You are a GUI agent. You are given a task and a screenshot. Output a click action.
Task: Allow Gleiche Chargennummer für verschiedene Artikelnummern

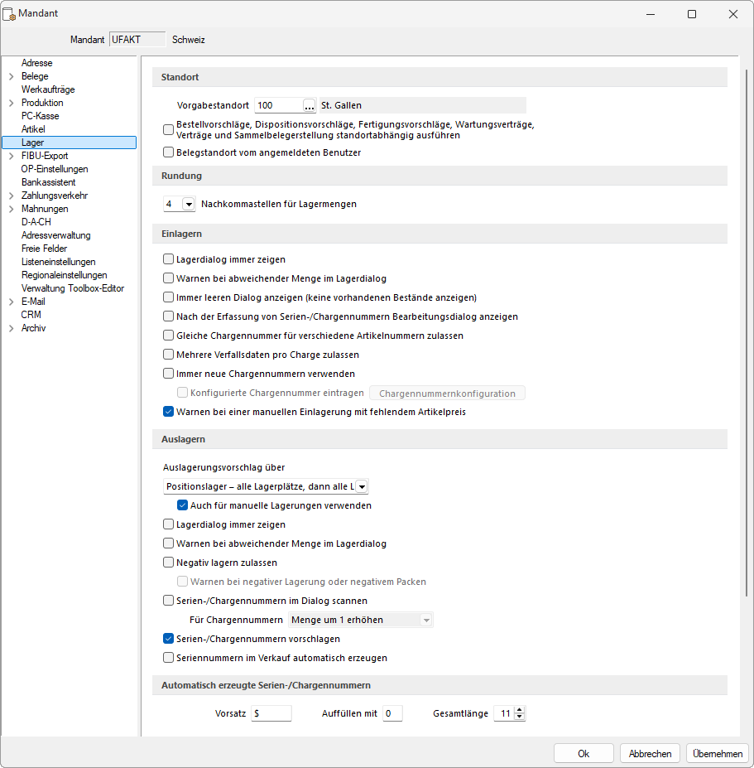tap(168, 336)
